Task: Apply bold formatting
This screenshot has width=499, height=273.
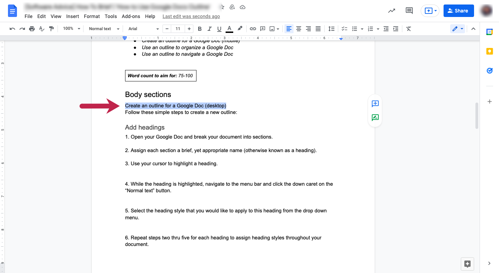Action: click(x=200, y=29)
